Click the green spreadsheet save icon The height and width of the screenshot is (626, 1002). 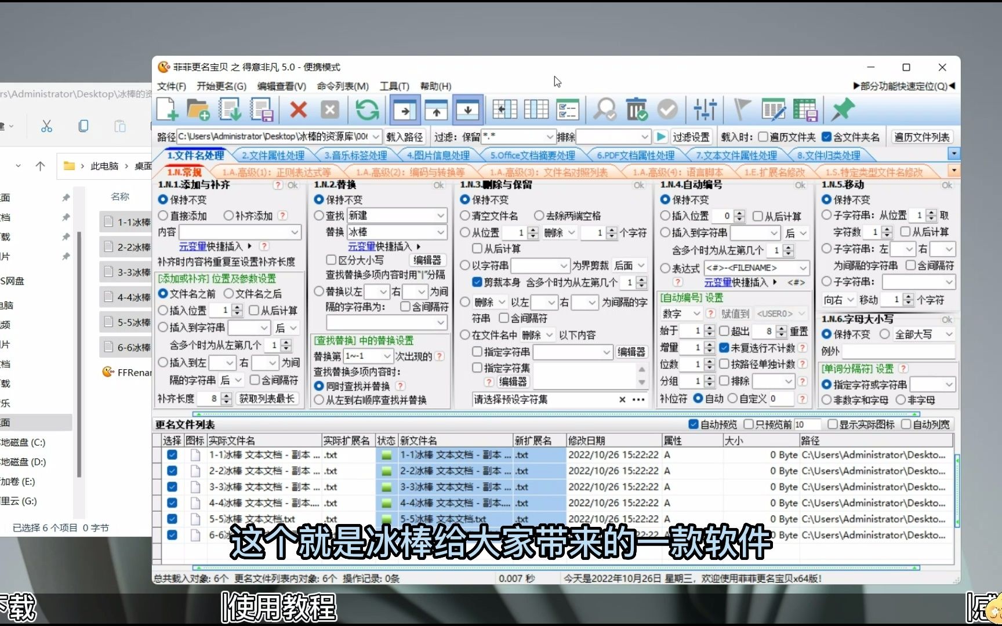tap(805, 110)
